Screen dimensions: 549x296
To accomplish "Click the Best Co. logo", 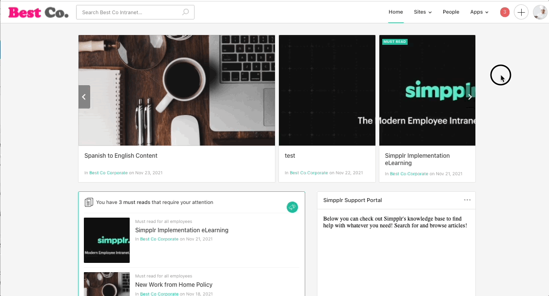I will [x=38, y=13].
